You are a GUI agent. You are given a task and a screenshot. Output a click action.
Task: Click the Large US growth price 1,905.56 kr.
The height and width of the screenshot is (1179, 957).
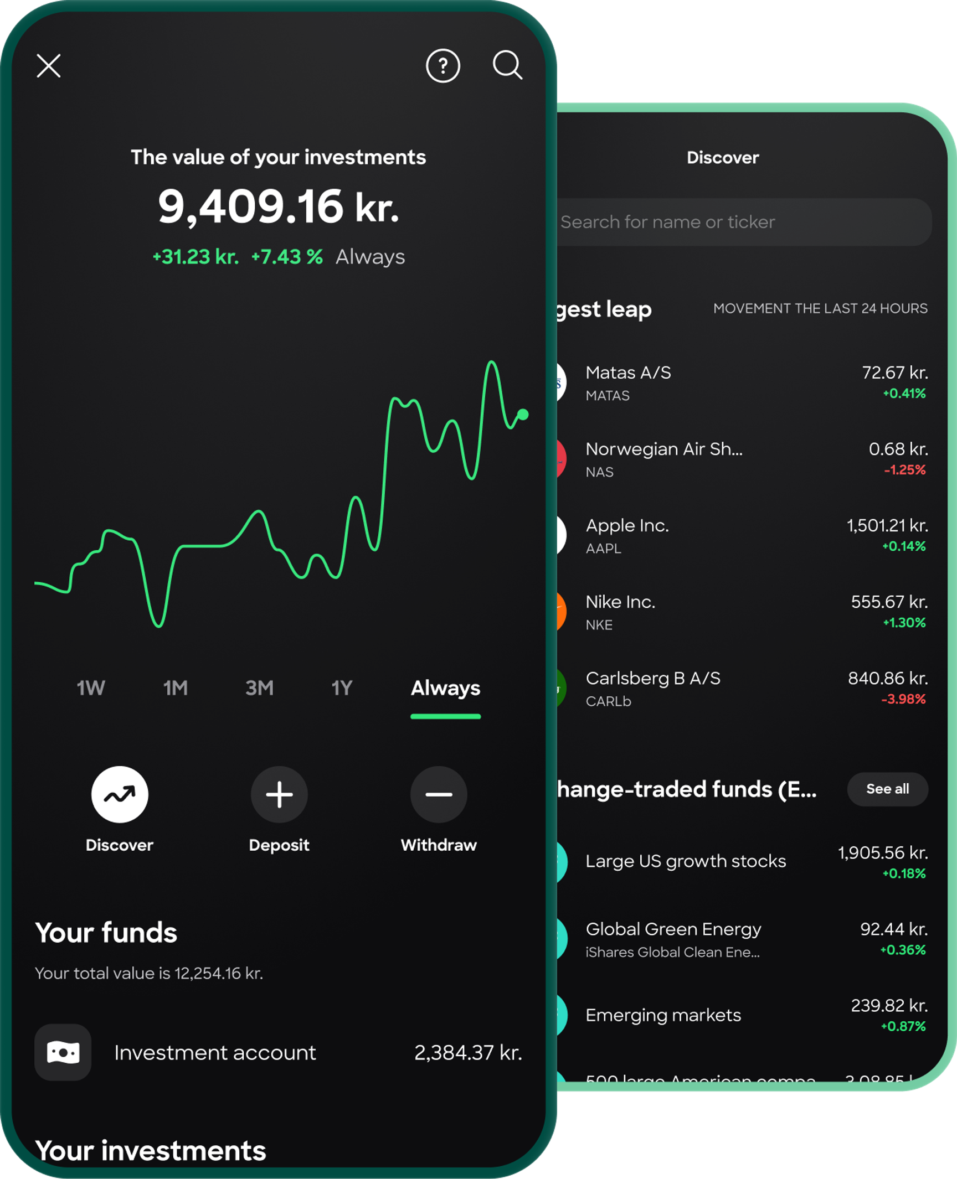click(883, 852)
